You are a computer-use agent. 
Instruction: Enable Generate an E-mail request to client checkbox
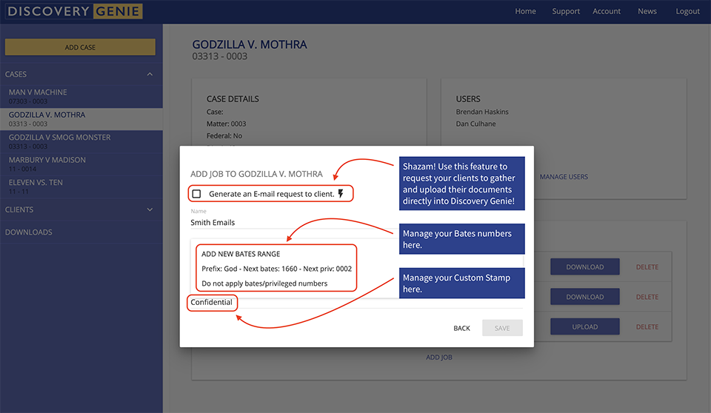coord(196,194)
